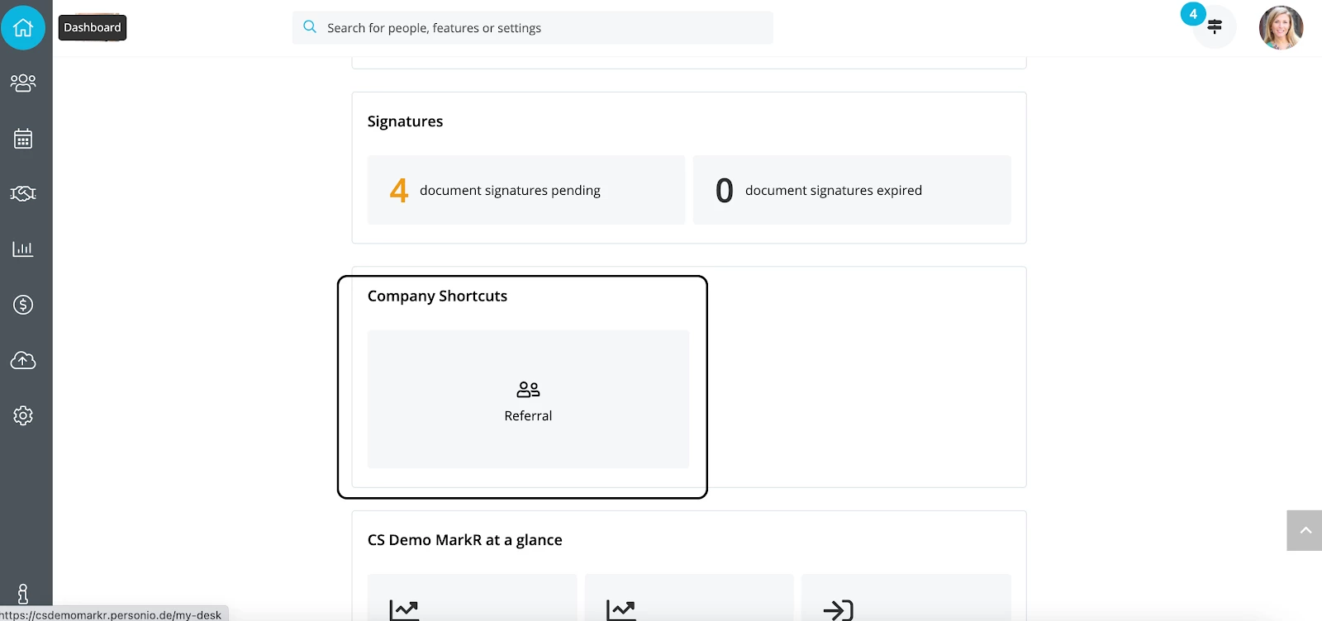Open the Employees people icon in sidebar
Image resolution: width=1322 pixels, height=621 pixels.
point(23,83)
